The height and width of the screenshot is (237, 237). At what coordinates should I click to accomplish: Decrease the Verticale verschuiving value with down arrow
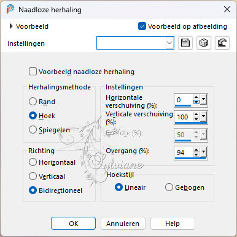(196, 119)
